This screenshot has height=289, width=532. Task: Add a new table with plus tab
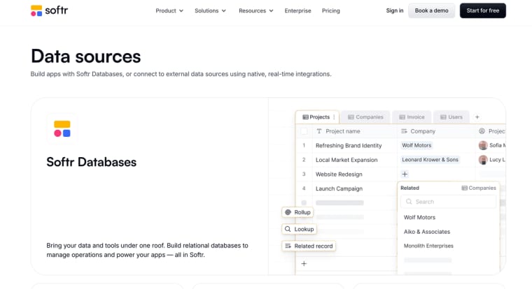tap(477, 117)
